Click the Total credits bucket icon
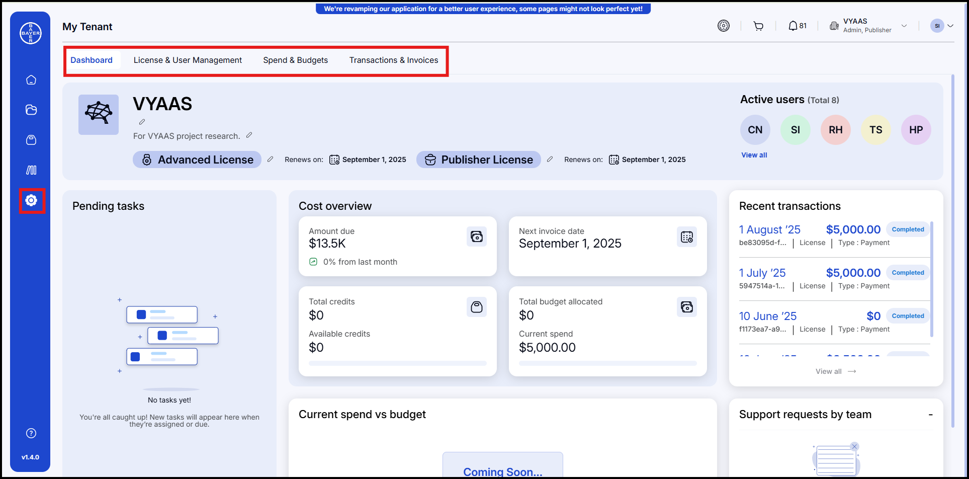The image size is (969, 479). coord(477,307)
